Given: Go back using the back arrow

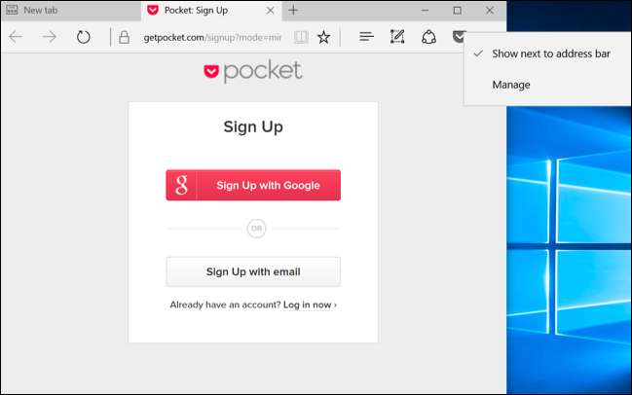Looking at the screenshot, I should (17, 37).
